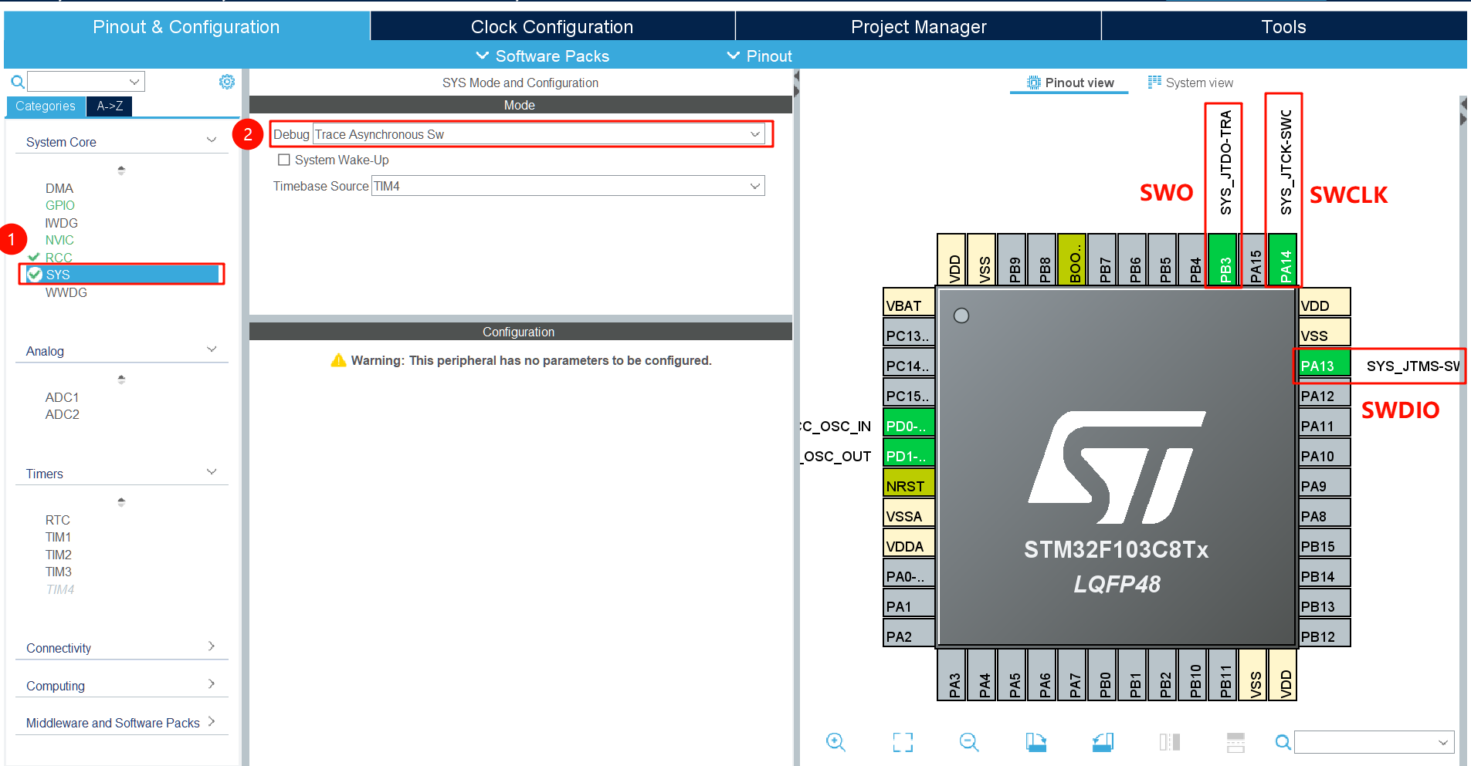Collapse the Analog section

pyautogui.click(x=212, y=349)
